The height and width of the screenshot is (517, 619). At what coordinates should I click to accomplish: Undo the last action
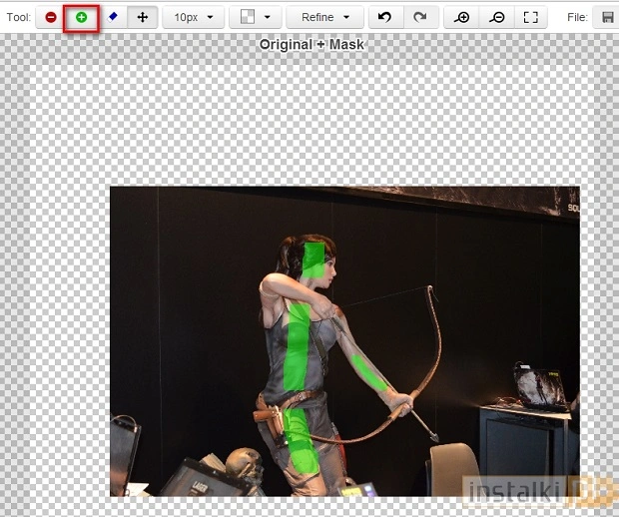[x=385, y=17]
